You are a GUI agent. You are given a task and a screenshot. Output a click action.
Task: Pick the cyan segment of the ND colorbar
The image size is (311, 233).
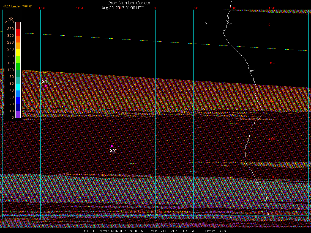click(x=18, y=87)
